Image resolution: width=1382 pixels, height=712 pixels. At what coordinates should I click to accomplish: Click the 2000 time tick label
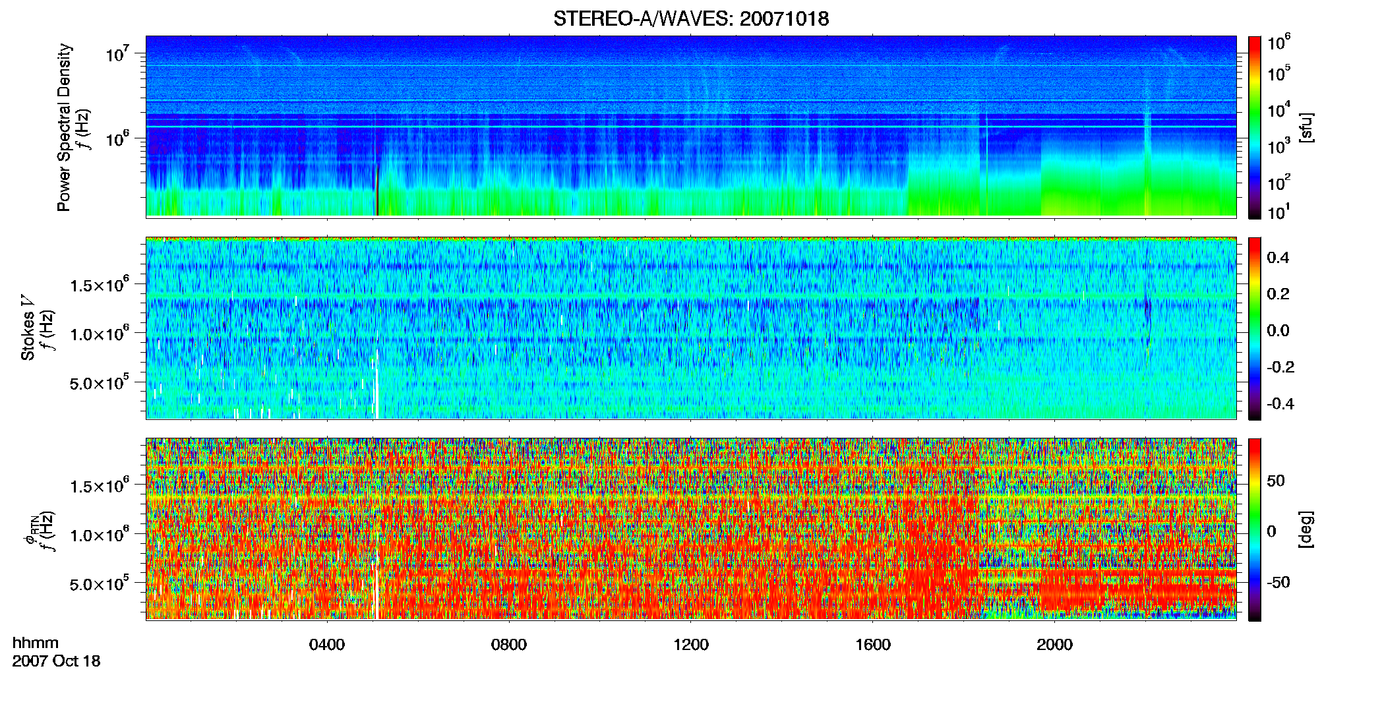point(1055,645)
